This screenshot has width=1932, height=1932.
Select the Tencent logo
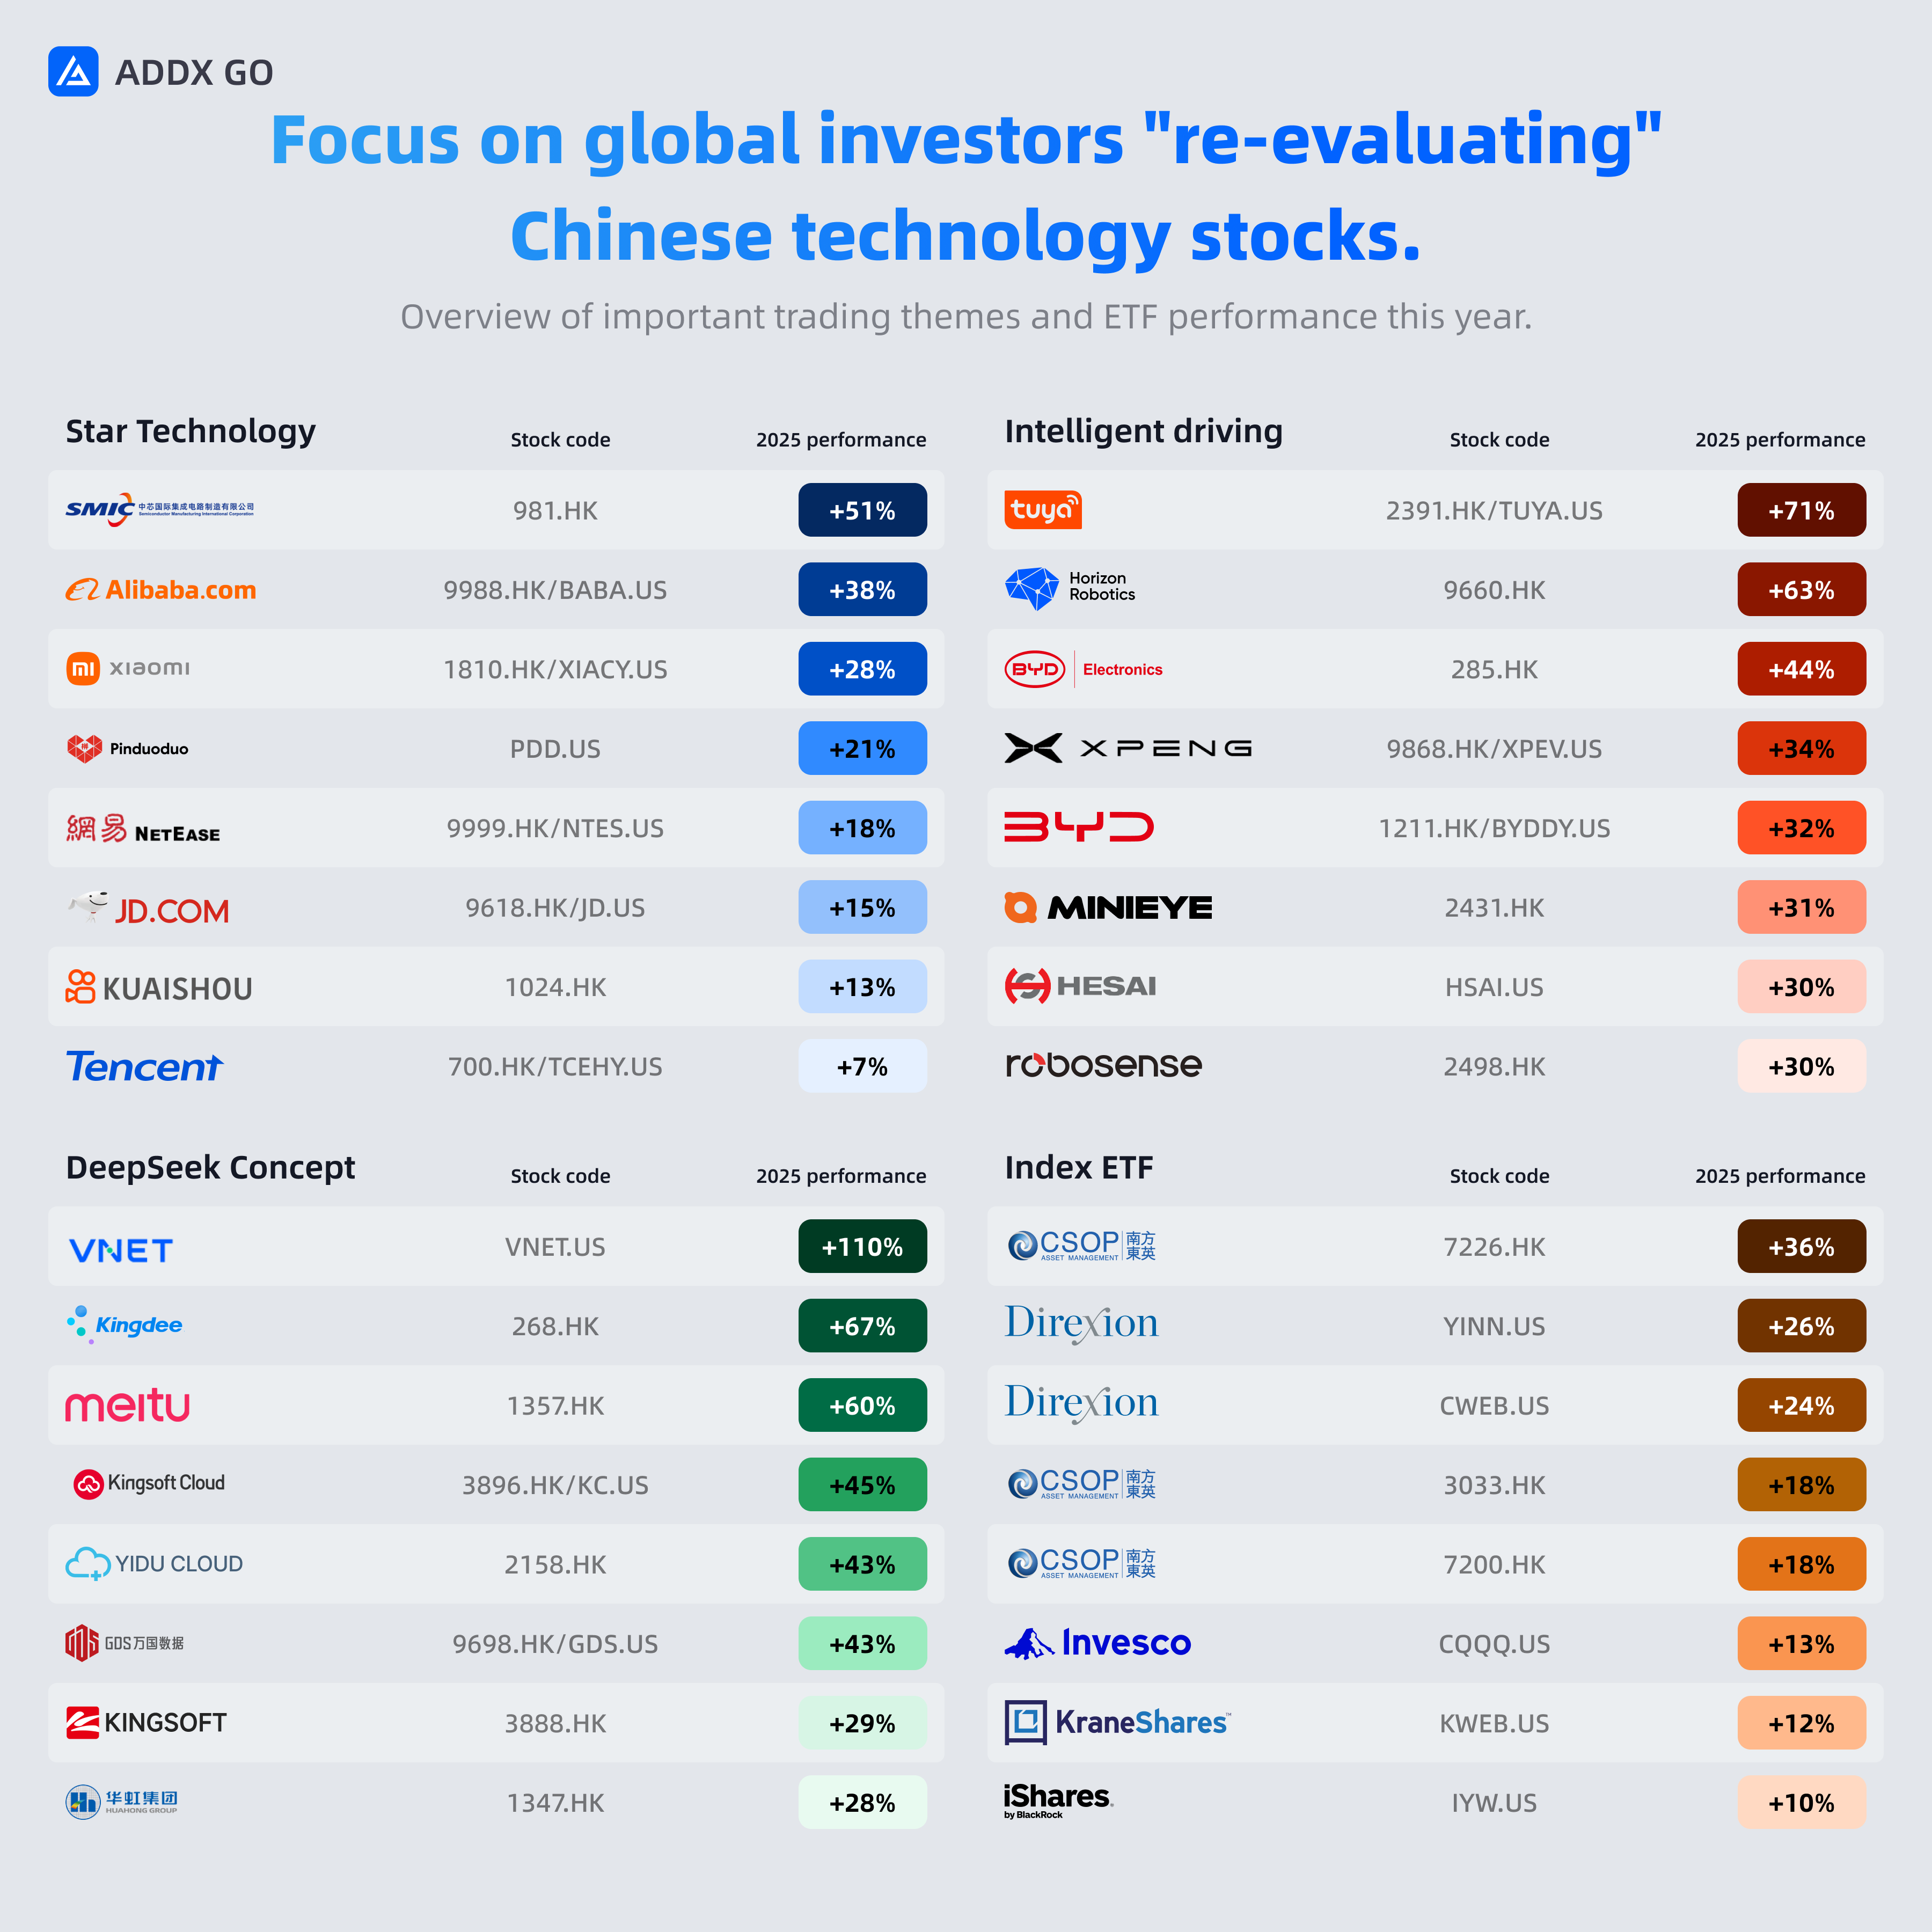[x=145, y=1066]
